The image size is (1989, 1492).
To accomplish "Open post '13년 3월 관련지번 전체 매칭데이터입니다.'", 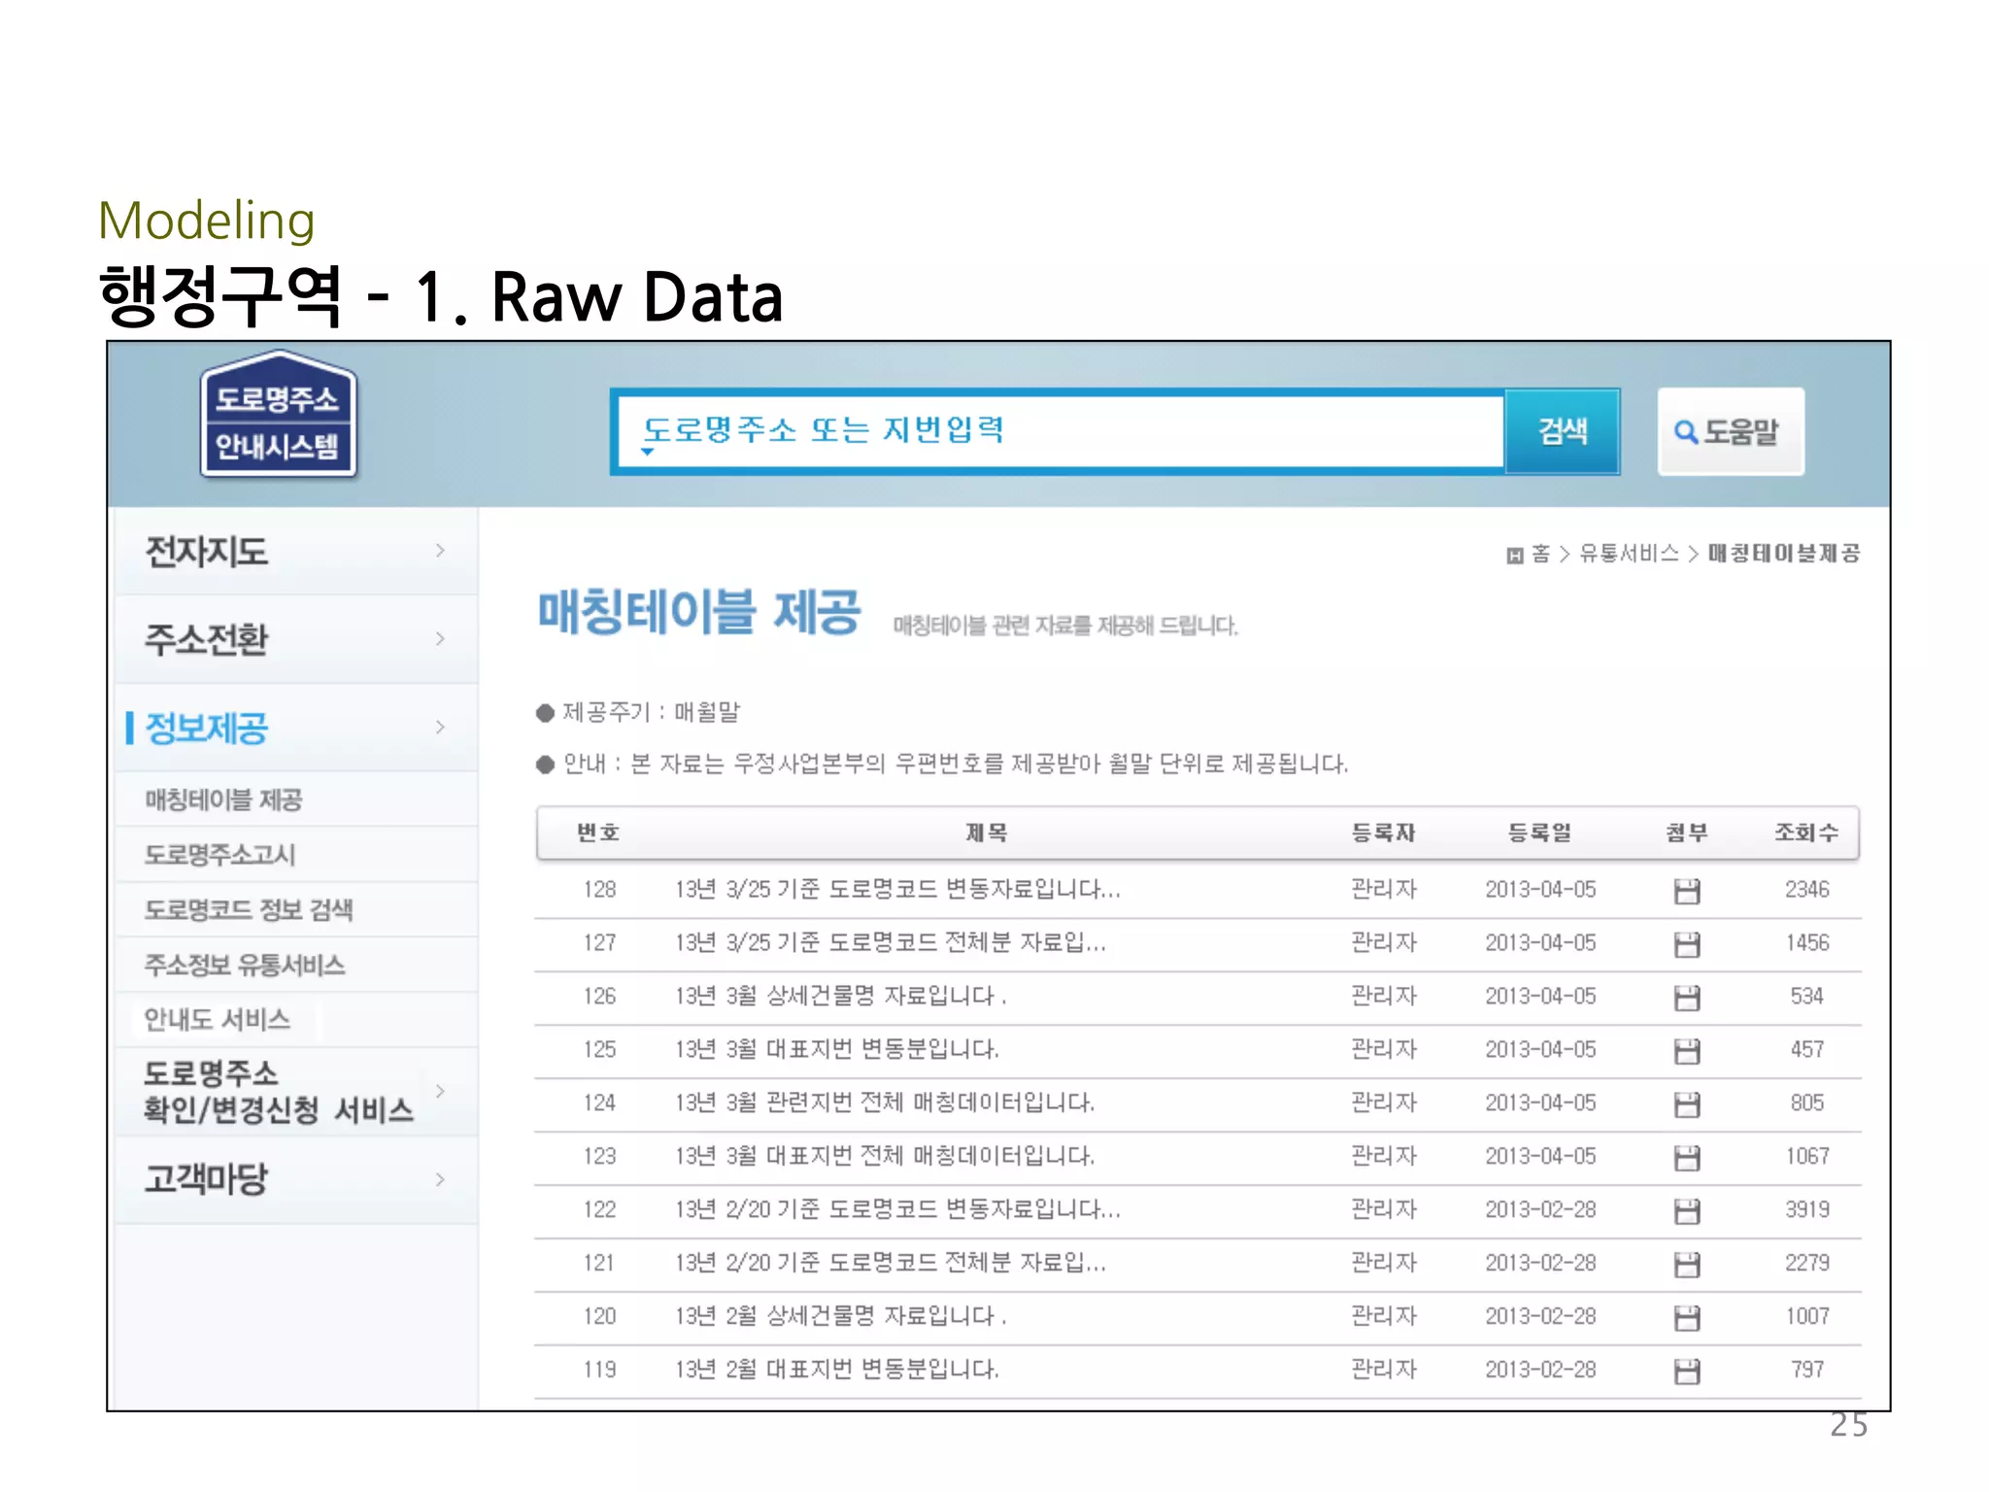I will point(885,1103).
